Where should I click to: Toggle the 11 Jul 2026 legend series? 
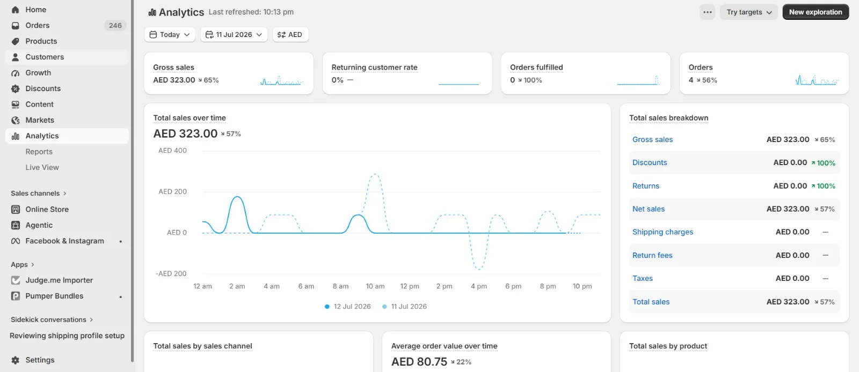404,307
